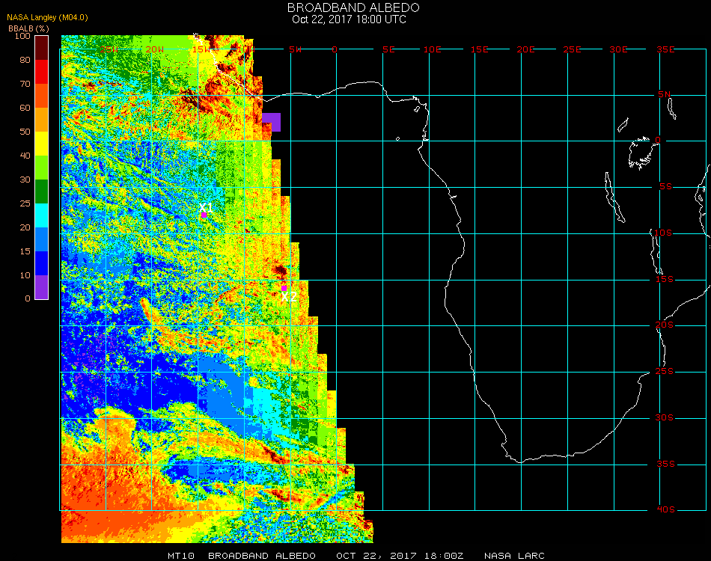The image size is (711, 561).
Task: Click the light green 30–40 legend band
Action: pos(41,168)
